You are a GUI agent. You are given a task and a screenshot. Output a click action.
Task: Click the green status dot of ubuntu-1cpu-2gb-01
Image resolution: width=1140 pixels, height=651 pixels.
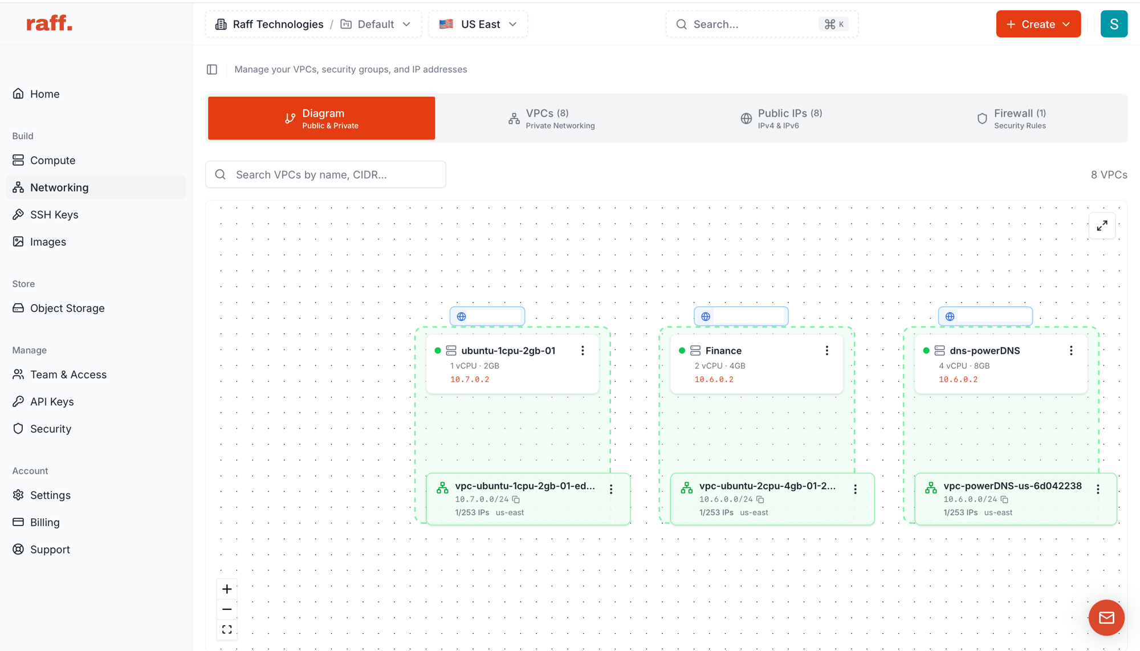438,351
